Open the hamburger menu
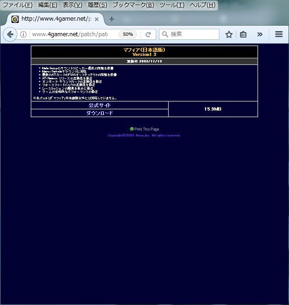The width and height of the screenshot is (289, 305). (x=279, y=34)
